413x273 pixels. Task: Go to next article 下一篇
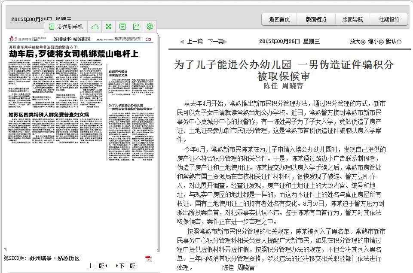pos(215,41)
